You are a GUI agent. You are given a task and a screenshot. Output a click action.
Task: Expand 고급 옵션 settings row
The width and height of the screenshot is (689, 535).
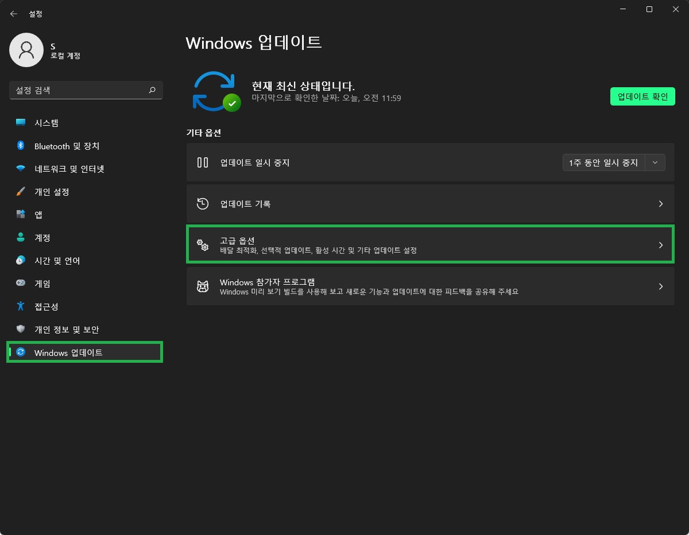coord(429,243)
